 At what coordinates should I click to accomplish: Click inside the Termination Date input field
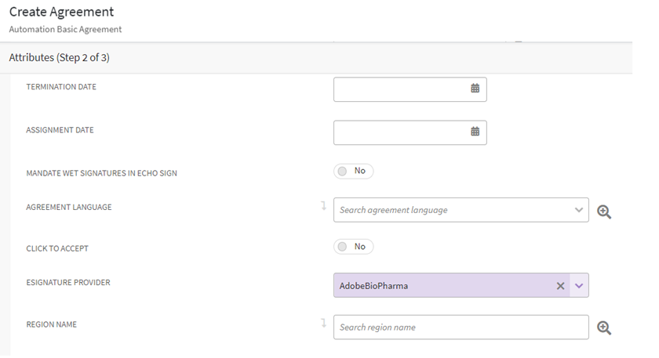point(400,89)
